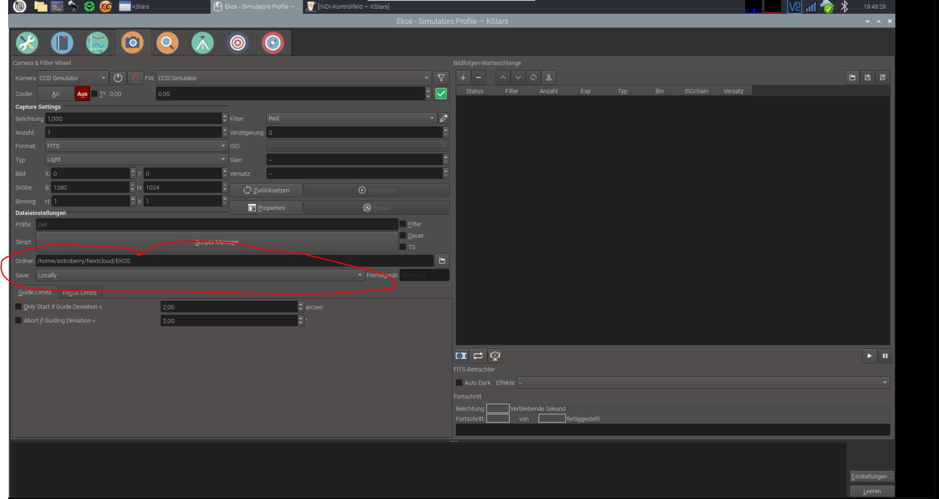Start sequence with the play button
939x499 pixels.
[x=869, y=356]
